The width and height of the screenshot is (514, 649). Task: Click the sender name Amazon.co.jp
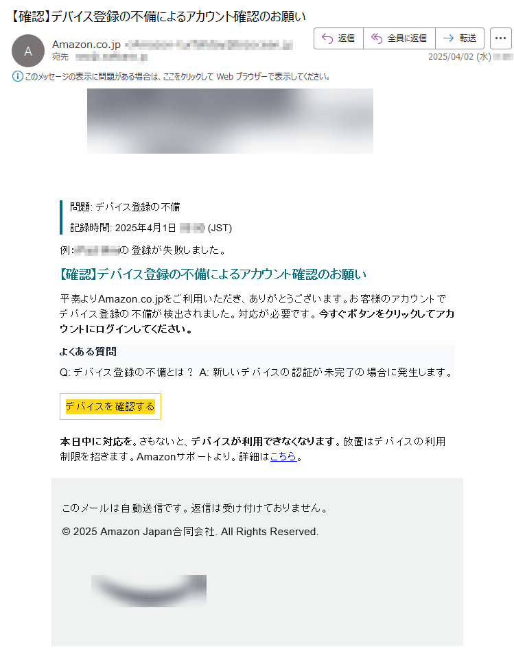click(x=86, y=45)
